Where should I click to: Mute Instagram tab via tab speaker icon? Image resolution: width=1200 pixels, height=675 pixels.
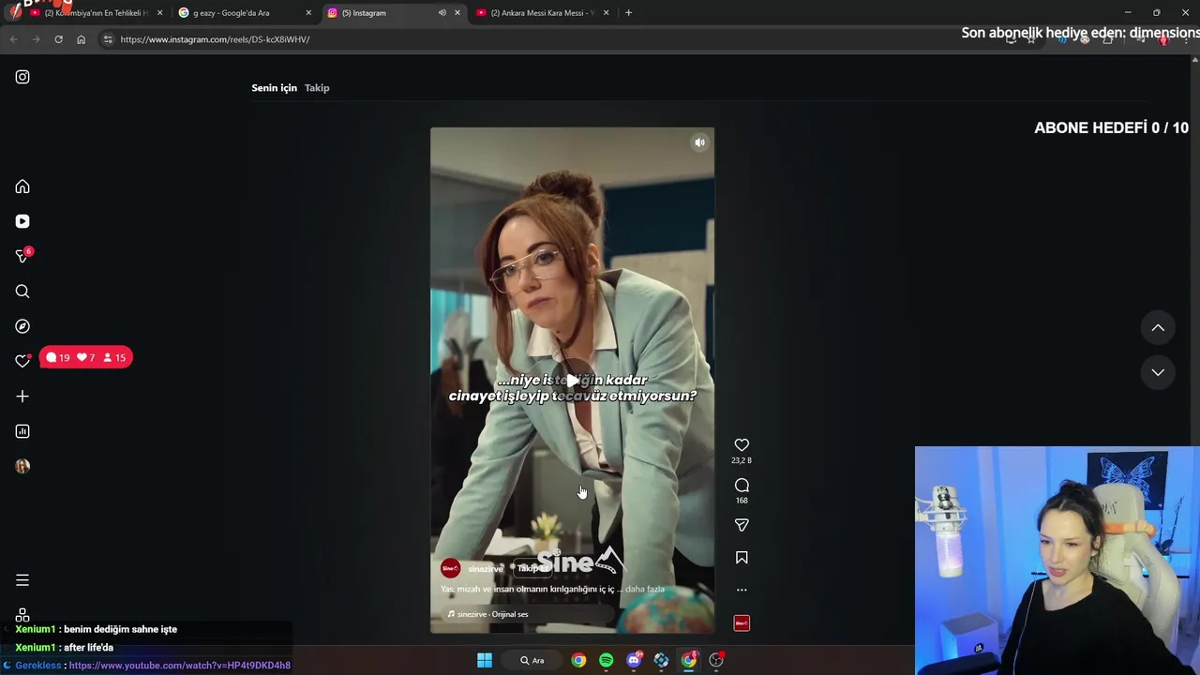(442, 13)
